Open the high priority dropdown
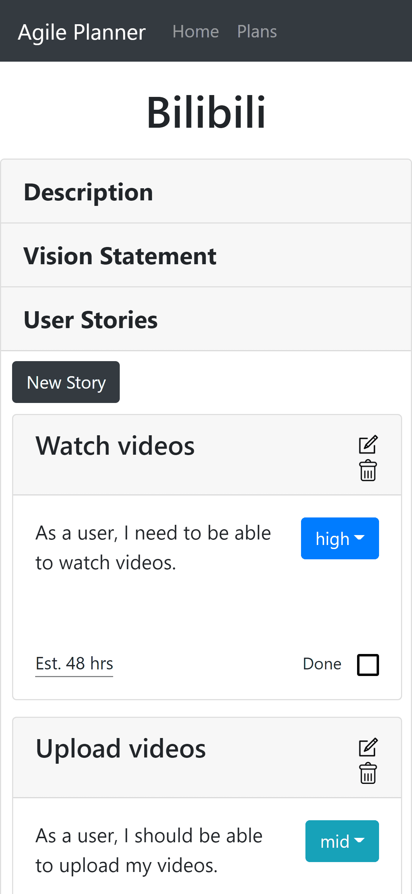The height and width of the screenshot is (894, 412). coord(339,538)
